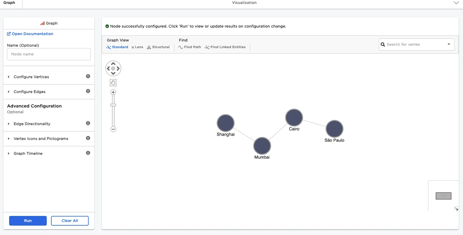Click the minimap expand arrow icon

[x=456, y=209]
